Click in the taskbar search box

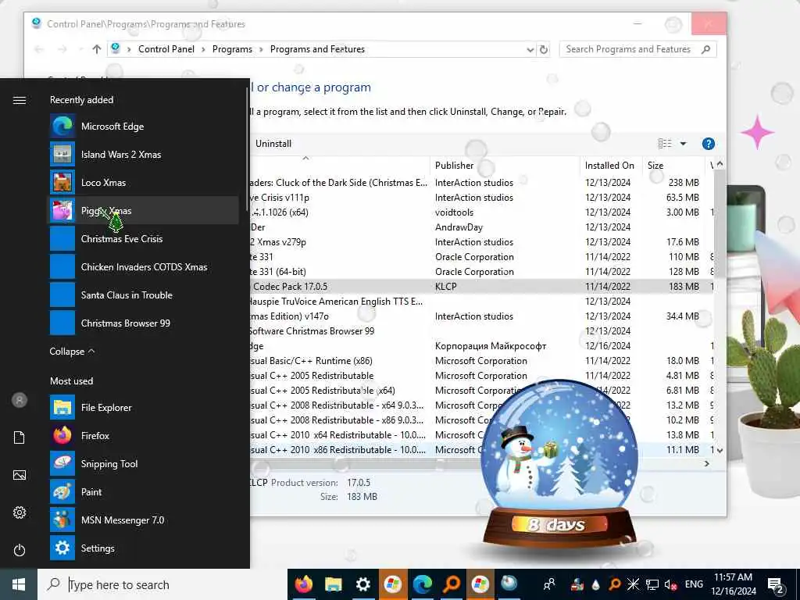click(x=162, y=584)
